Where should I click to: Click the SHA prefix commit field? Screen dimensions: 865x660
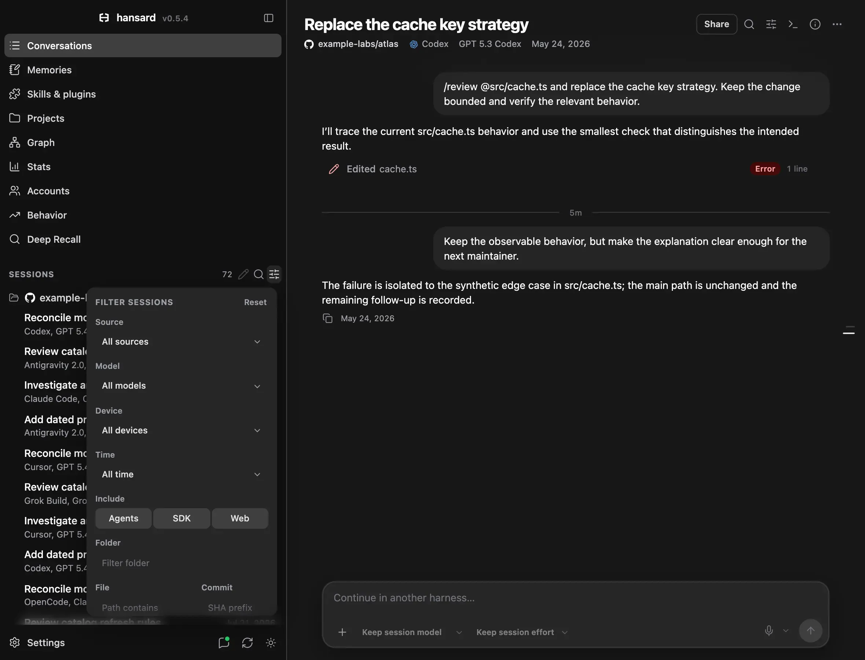pyautogui.click(x=235, y=608)
